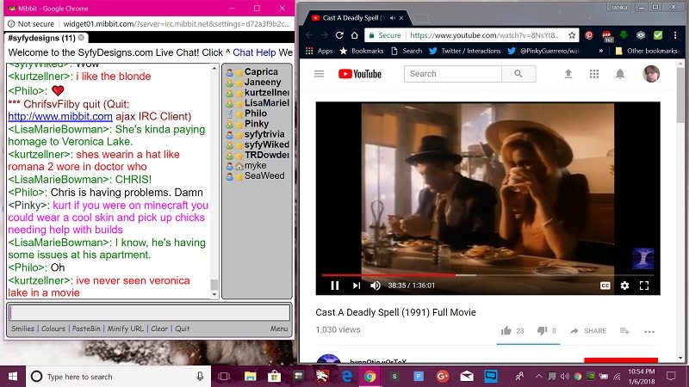689x387 pixels.
Task: Open Task View on taskbar
Action: [x=224, y=377]
